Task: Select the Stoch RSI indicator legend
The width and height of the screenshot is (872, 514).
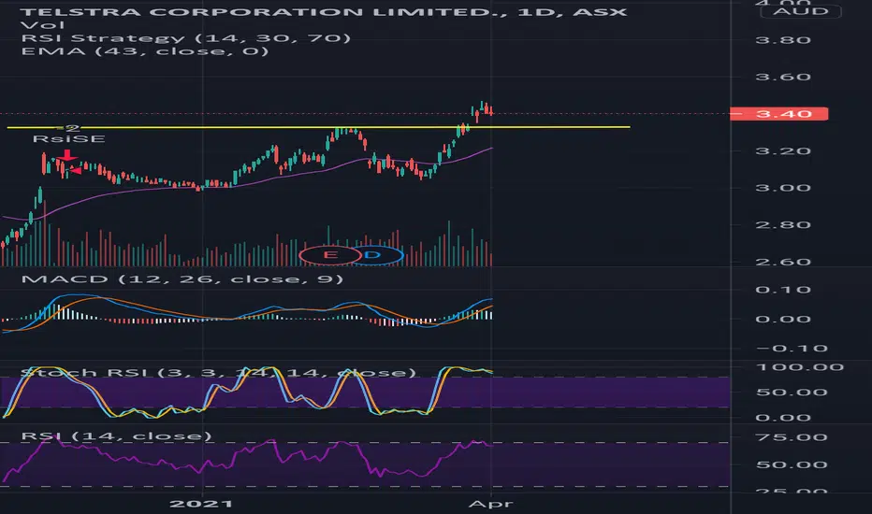Action: click(x=218, y=372)
